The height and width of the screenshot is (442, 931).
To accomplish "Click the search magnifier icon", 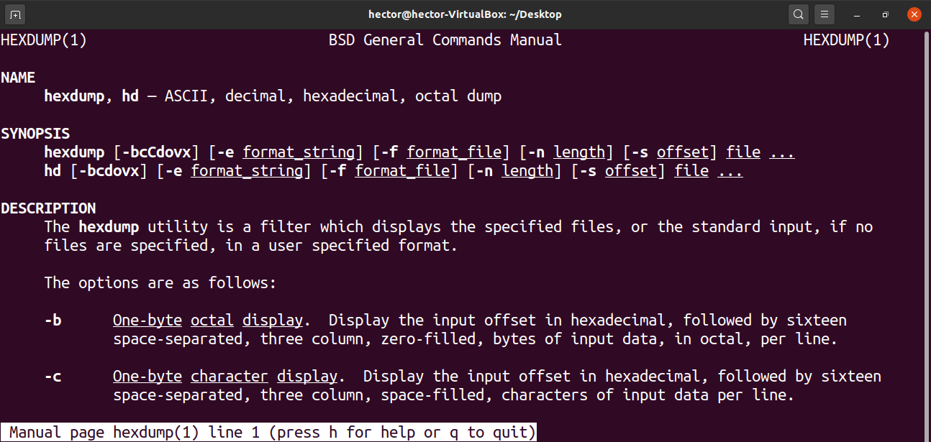I will click(799, 14).
